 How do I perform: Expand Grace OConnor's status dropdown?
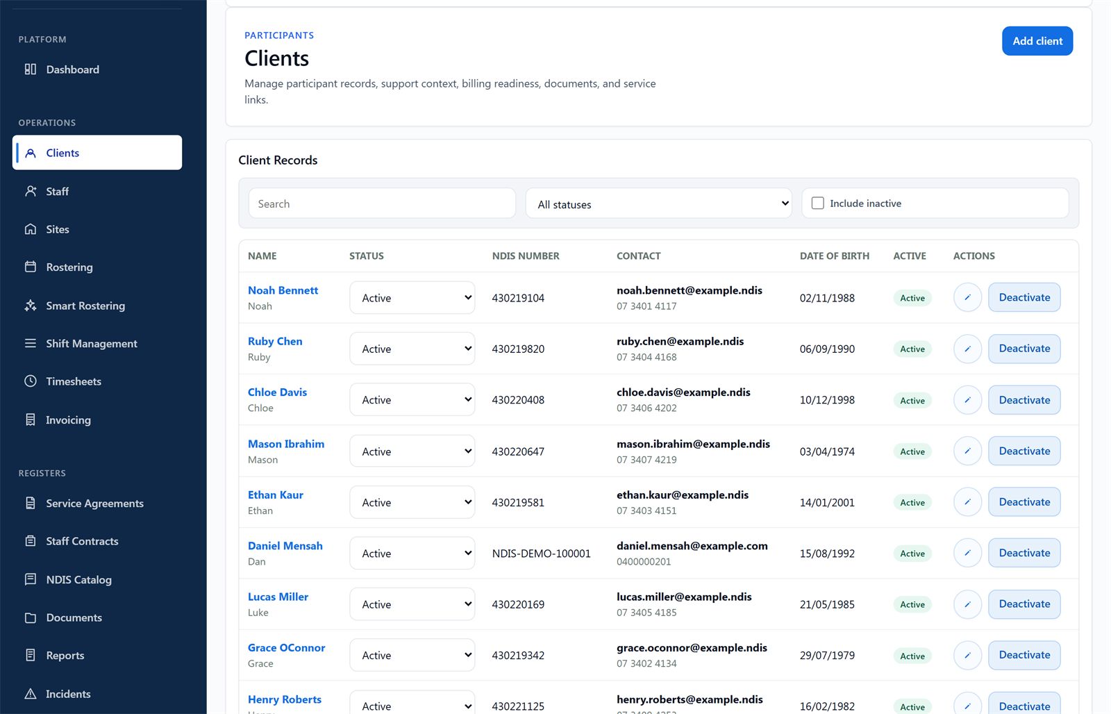(x=412, y=655)
